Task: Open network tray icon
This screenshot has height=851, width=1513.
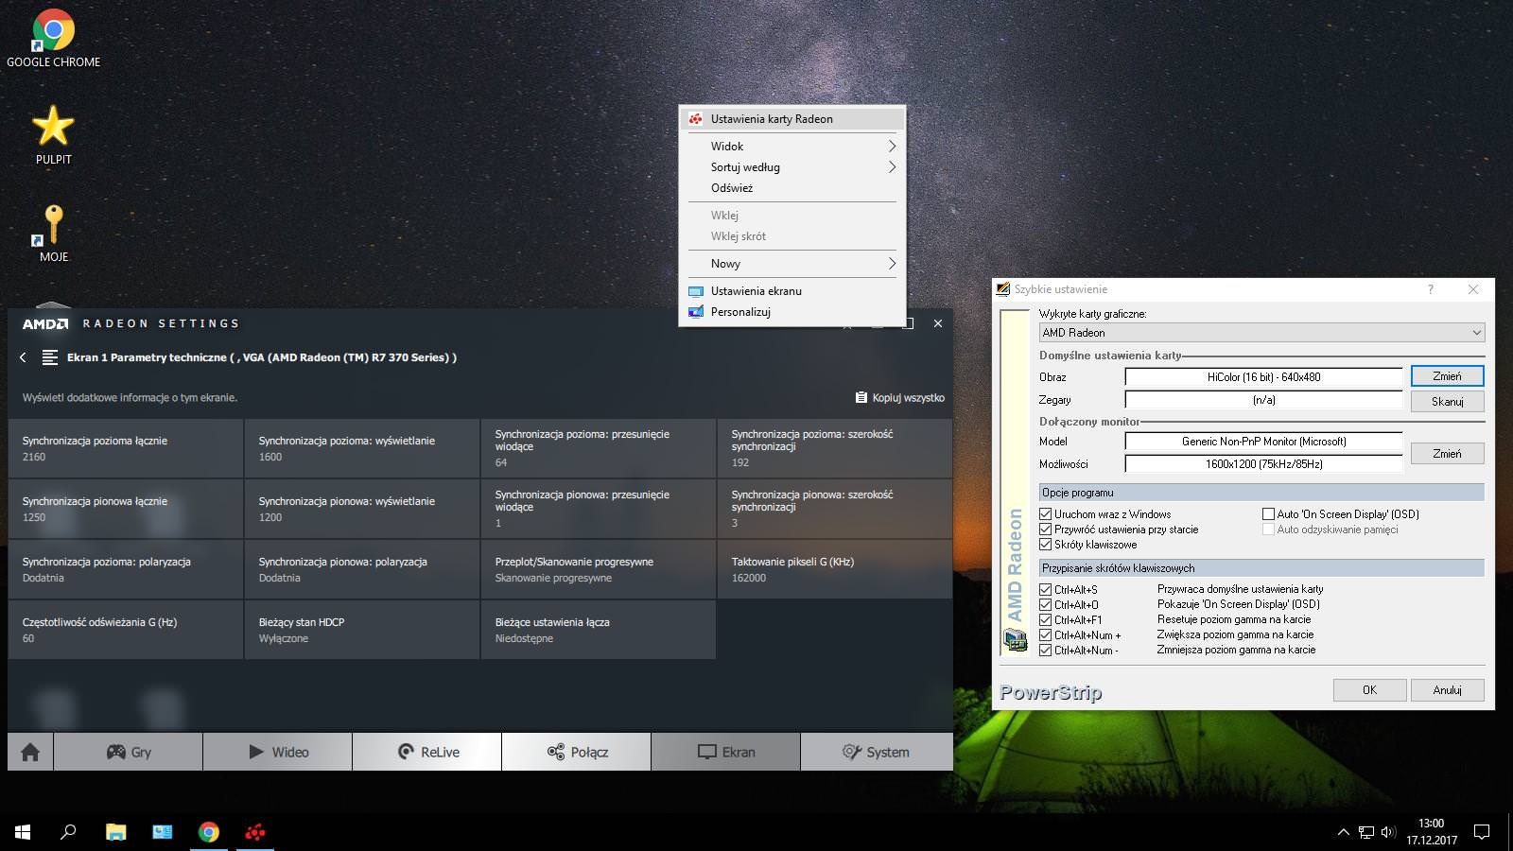Action: [1366, 832]
